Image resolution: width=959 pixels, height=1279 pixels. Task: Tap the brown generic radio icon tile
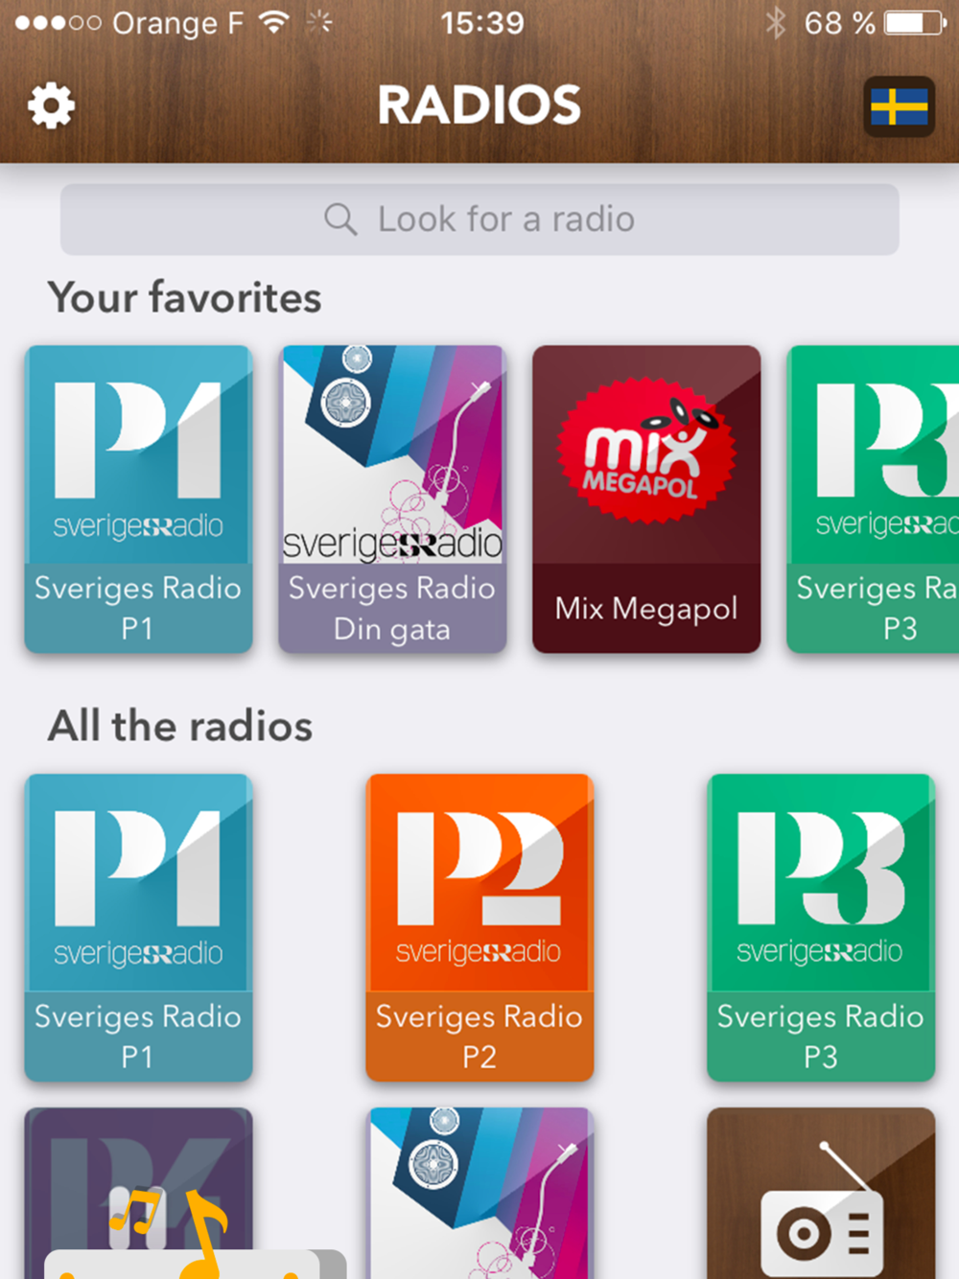821,1194
